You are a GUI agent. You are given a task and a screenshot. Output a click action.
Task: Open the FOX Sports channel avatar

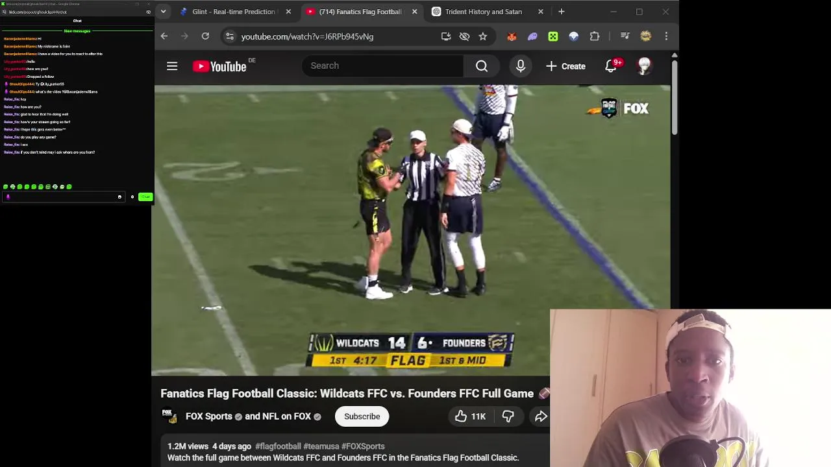coord(170,416)
